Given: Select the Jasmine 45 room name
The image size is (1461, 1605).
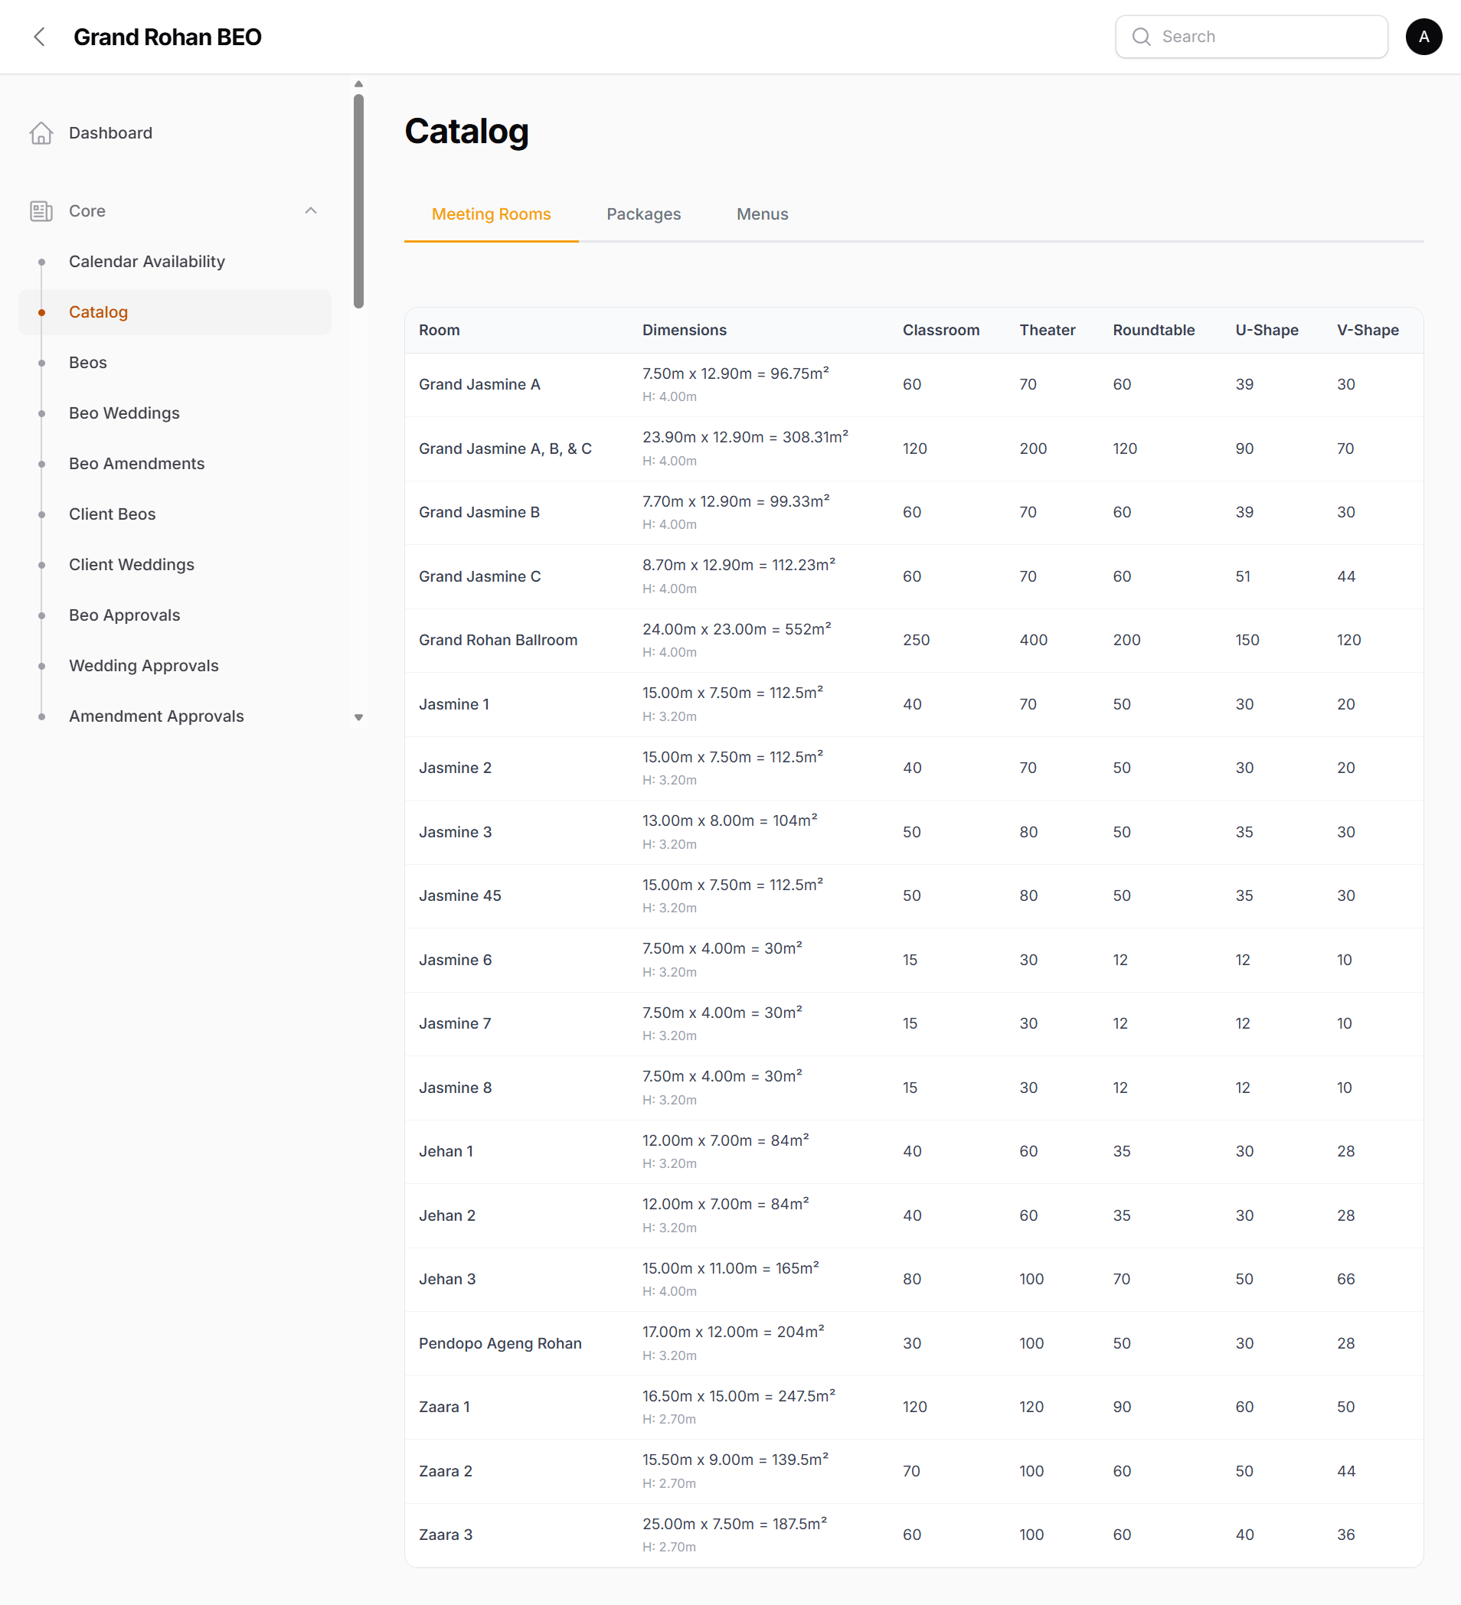Looking at the screenshot, I should (x=460, y=895).
